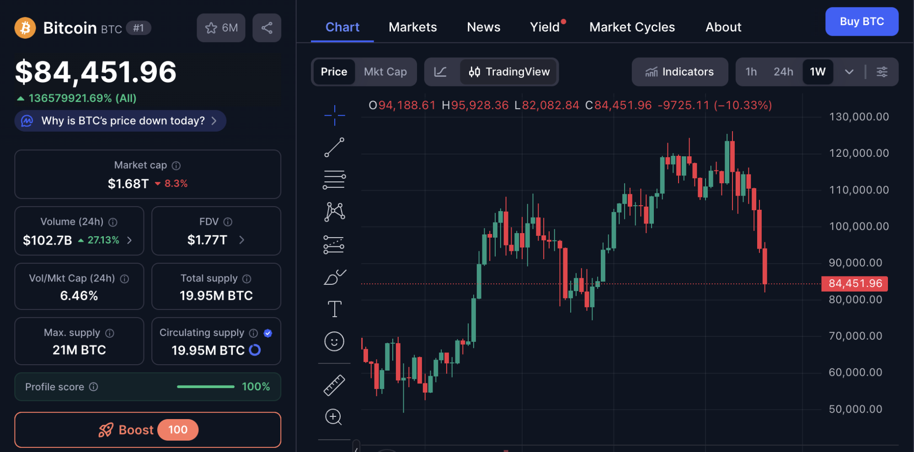Select the text annotation tool

pyautogui.click(x=334, y=308)
